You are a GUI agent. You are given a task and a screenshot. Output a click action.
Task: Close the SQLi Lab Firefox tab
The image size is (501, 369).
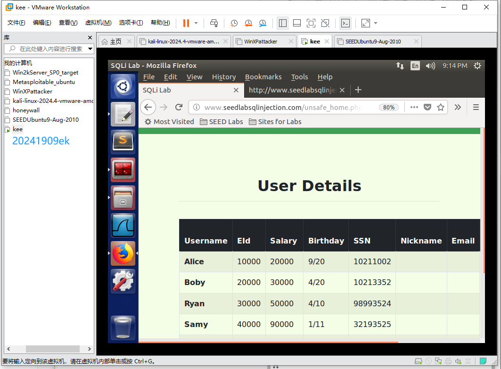coord(236,90)
